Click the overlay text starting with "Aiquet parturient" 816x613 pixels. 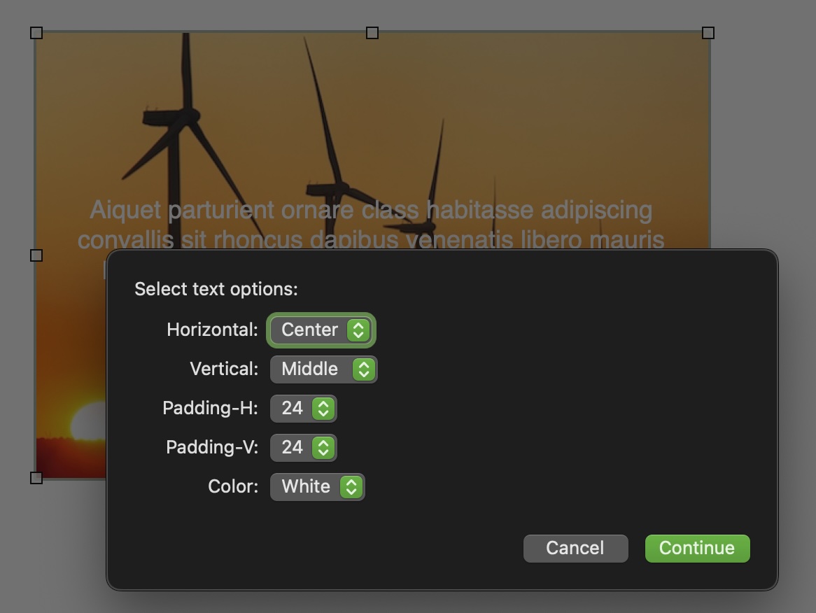pos(371,210)
